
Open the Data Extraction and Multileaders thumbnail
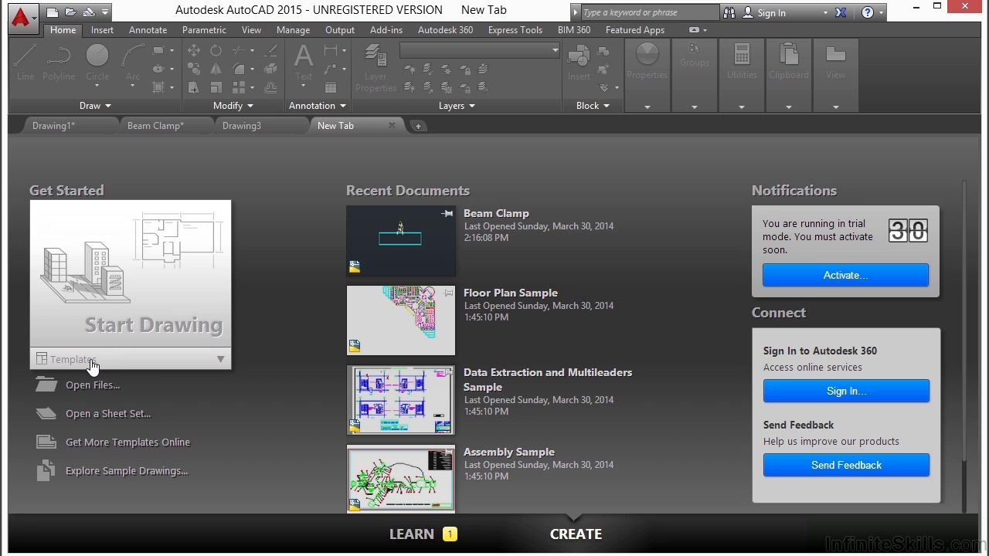(401, 400)
